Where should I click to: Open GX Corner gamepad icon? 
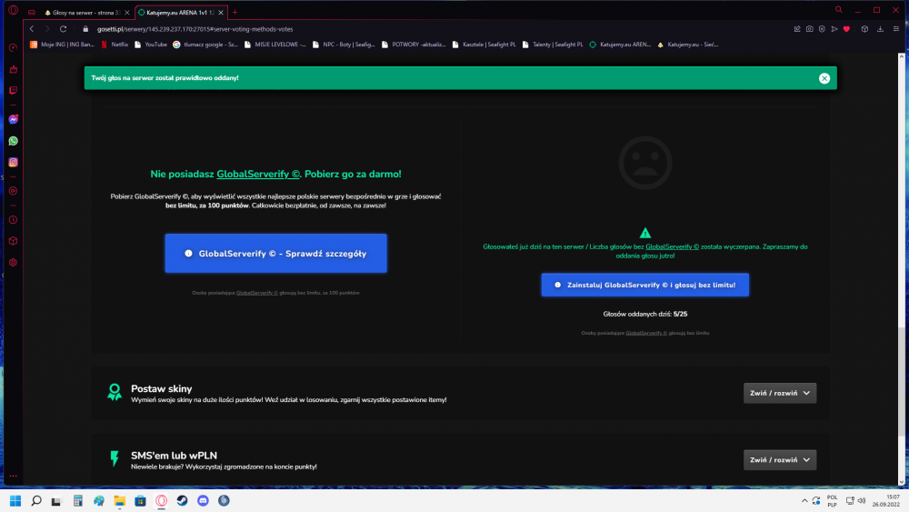click(x=32, y=12)
